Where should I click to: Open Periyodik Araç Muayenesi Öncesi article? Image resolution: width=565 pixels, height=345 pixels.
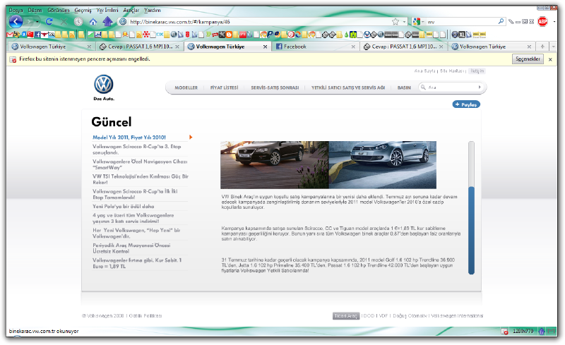point(131,248)
